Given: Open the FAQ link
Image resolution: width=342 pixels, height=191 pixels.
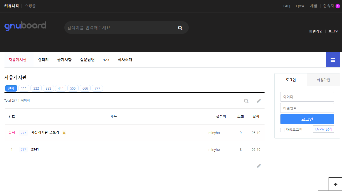Looking at the screenshot, I should point(287,6).
